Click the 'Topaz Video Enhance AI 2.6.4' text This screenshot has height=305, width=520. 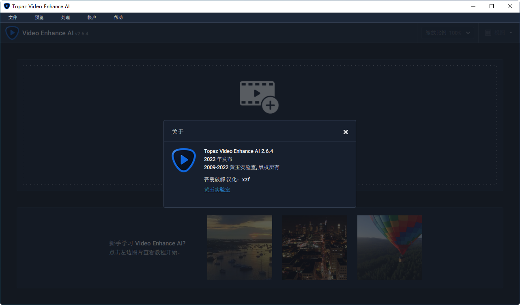(239, 151)
